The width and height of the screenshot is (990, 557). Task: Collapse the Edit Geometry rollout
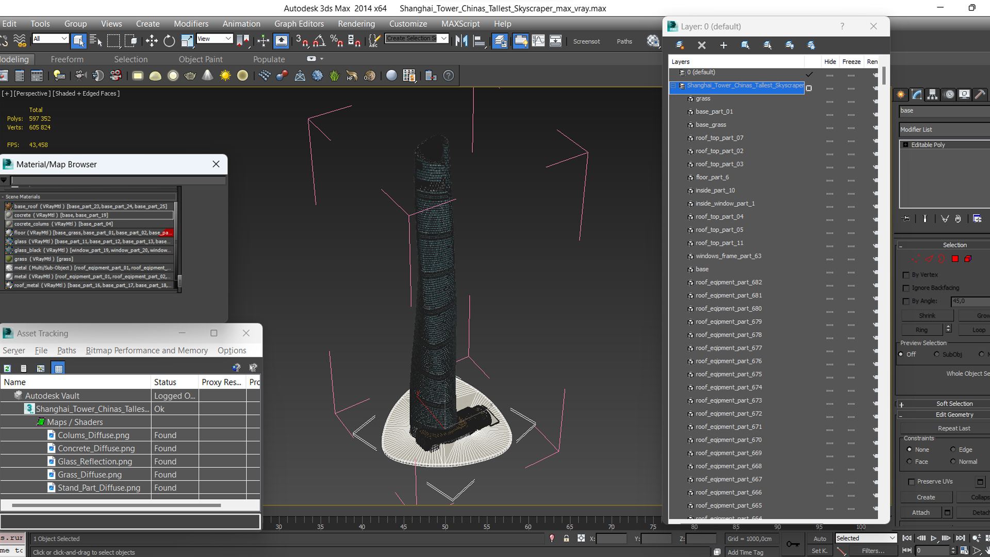point(901,415)
